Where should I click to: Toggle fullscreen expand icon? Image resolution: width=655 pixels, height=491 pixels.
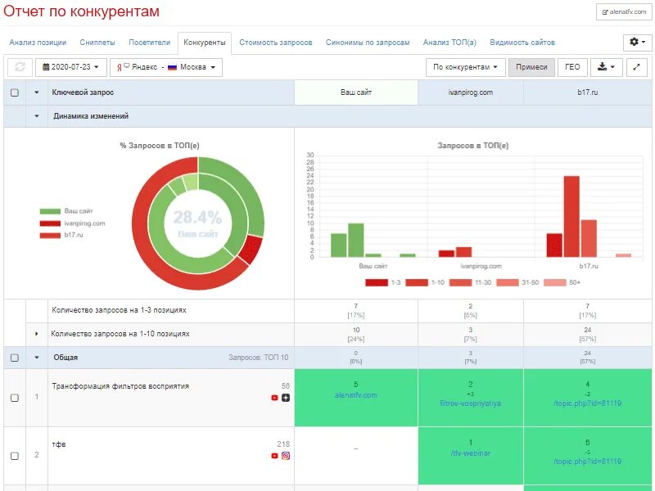637,67
